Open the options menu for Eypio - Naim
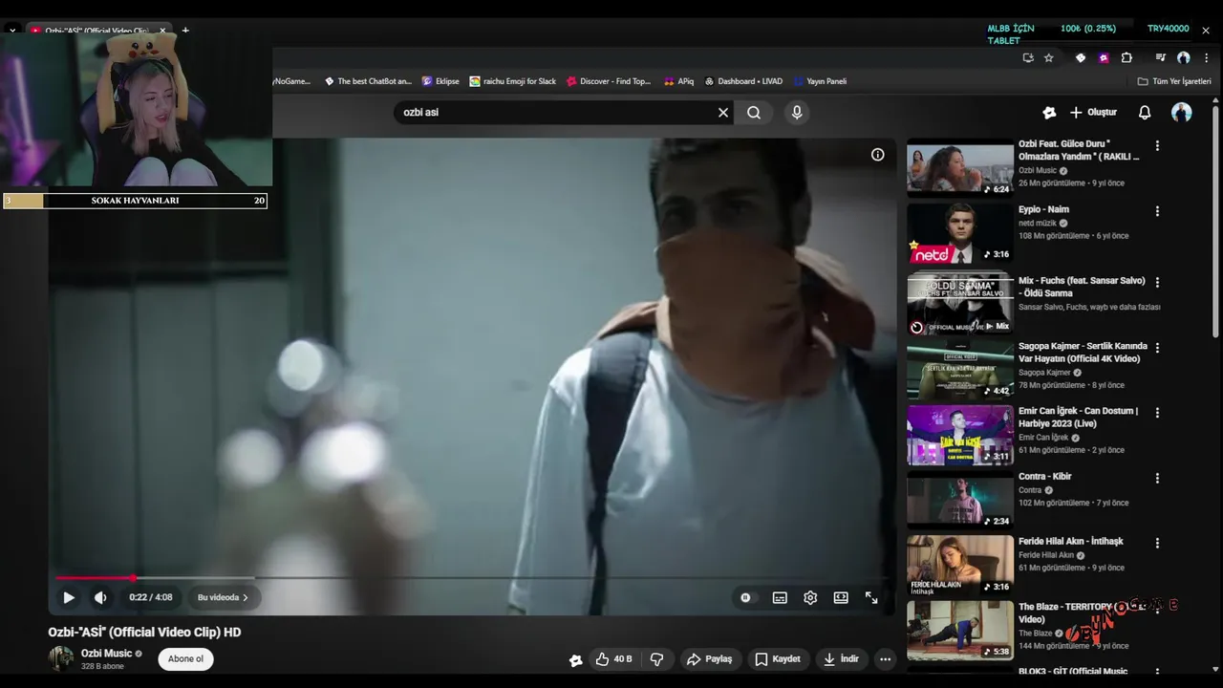 tap(1157, 211)
